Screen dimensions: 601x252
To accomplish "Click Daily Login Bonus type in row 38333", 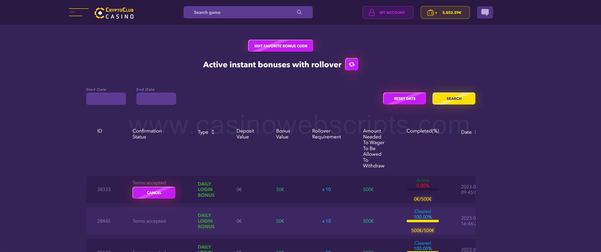I will click(x=206, y=189).
